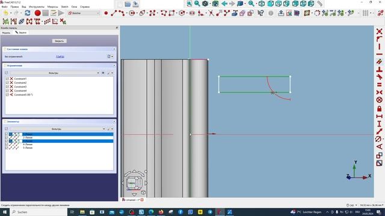Click the constraints visibility eye button
The image size is (385, 216).
[103, 73]
